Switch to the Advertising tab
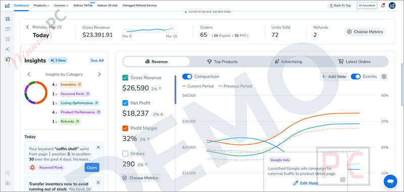The width and height of the screenshot is (404, 192). 288,62
